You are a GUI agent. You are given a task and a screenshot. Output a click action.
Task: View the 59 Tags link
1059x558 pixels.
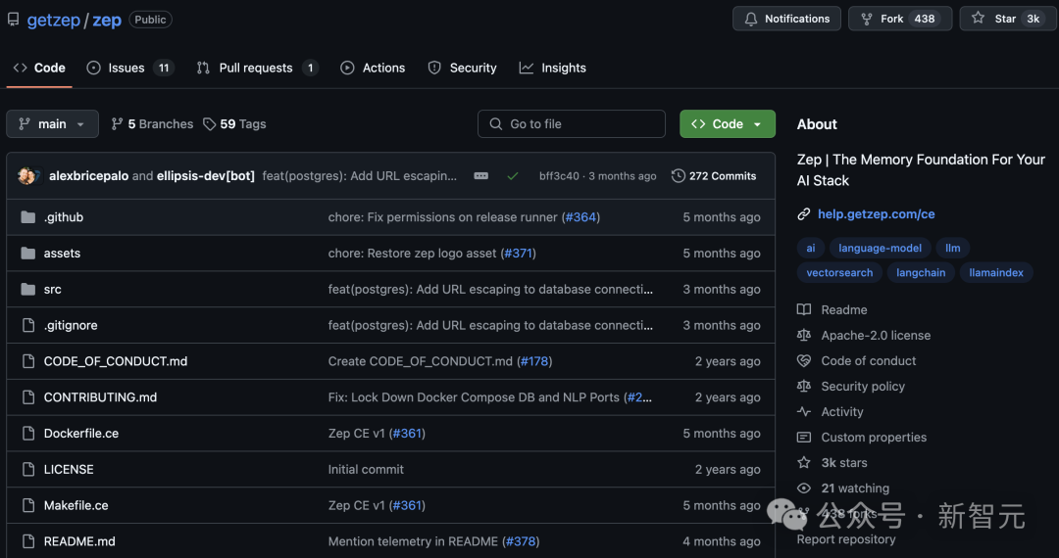click(234, 124)
